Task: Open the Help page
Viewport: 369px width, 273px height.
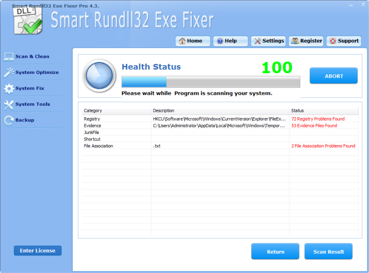Action: pos(230,41)
